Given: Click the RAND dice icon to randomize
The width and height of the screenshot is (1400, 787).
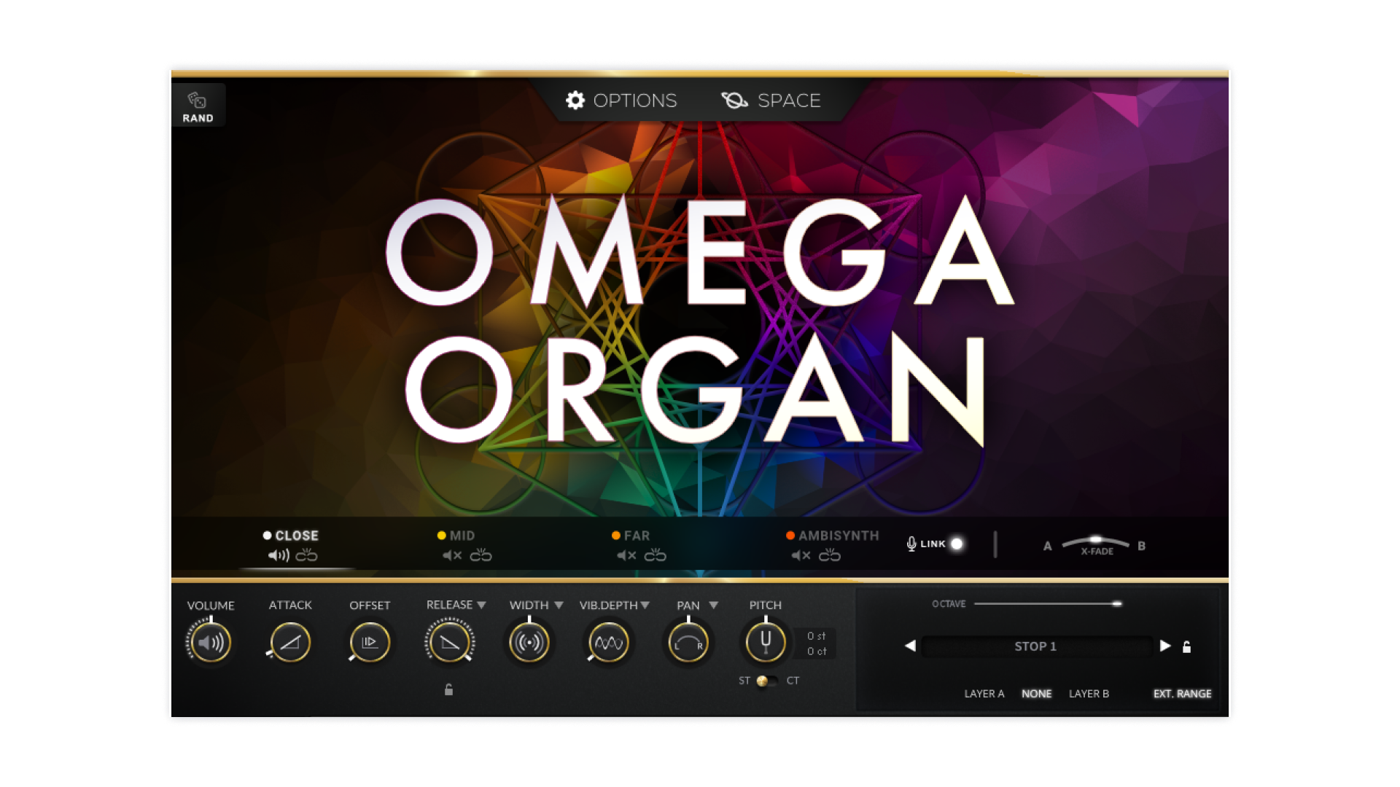Looking at the screenshot, I should (198, 99).
